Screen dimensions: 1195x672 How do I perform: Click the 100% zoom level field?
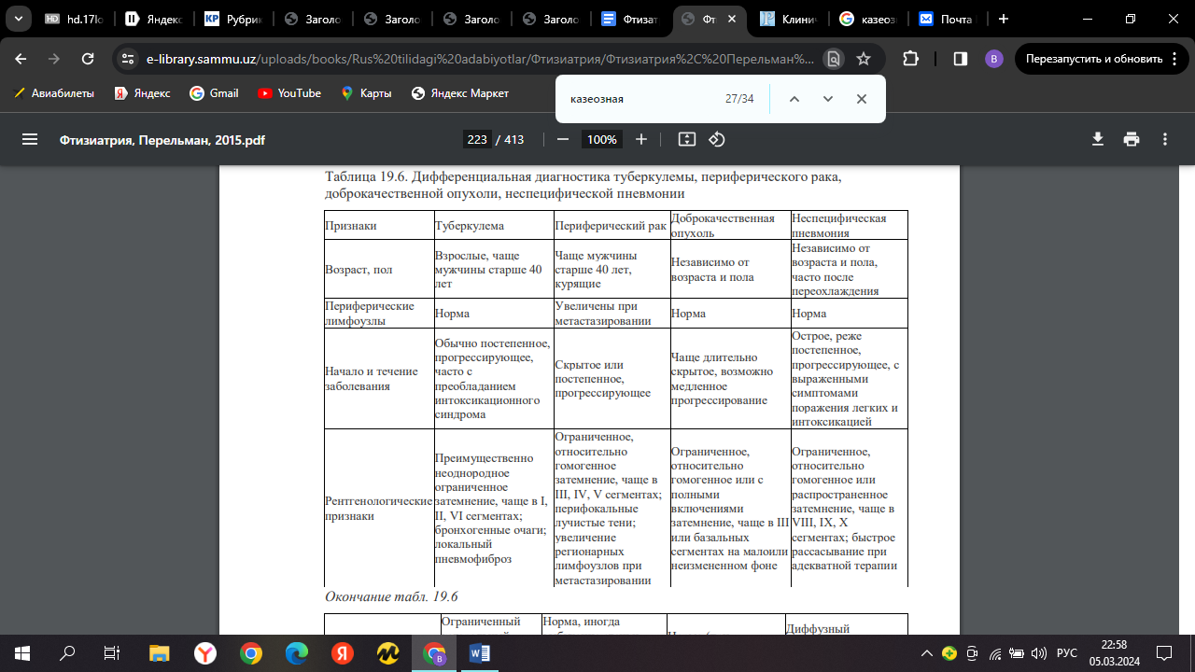click(x=601, y=139)
